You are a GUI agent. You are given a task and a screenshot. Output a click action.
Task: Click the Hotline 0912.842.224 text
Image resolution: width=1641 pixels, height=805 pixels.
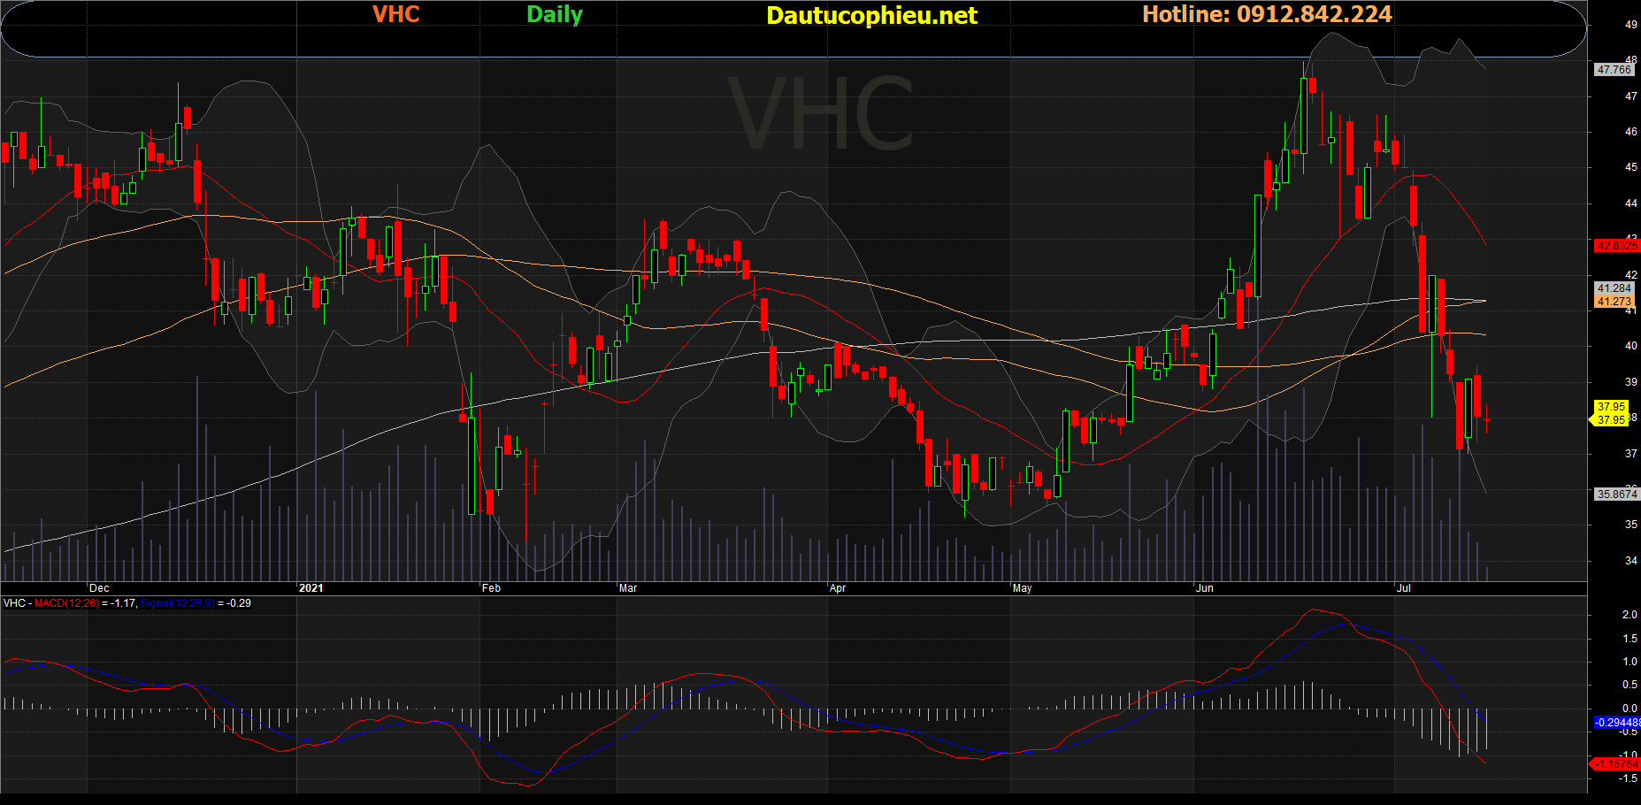pyautogui.click(x=1267, y=14)
